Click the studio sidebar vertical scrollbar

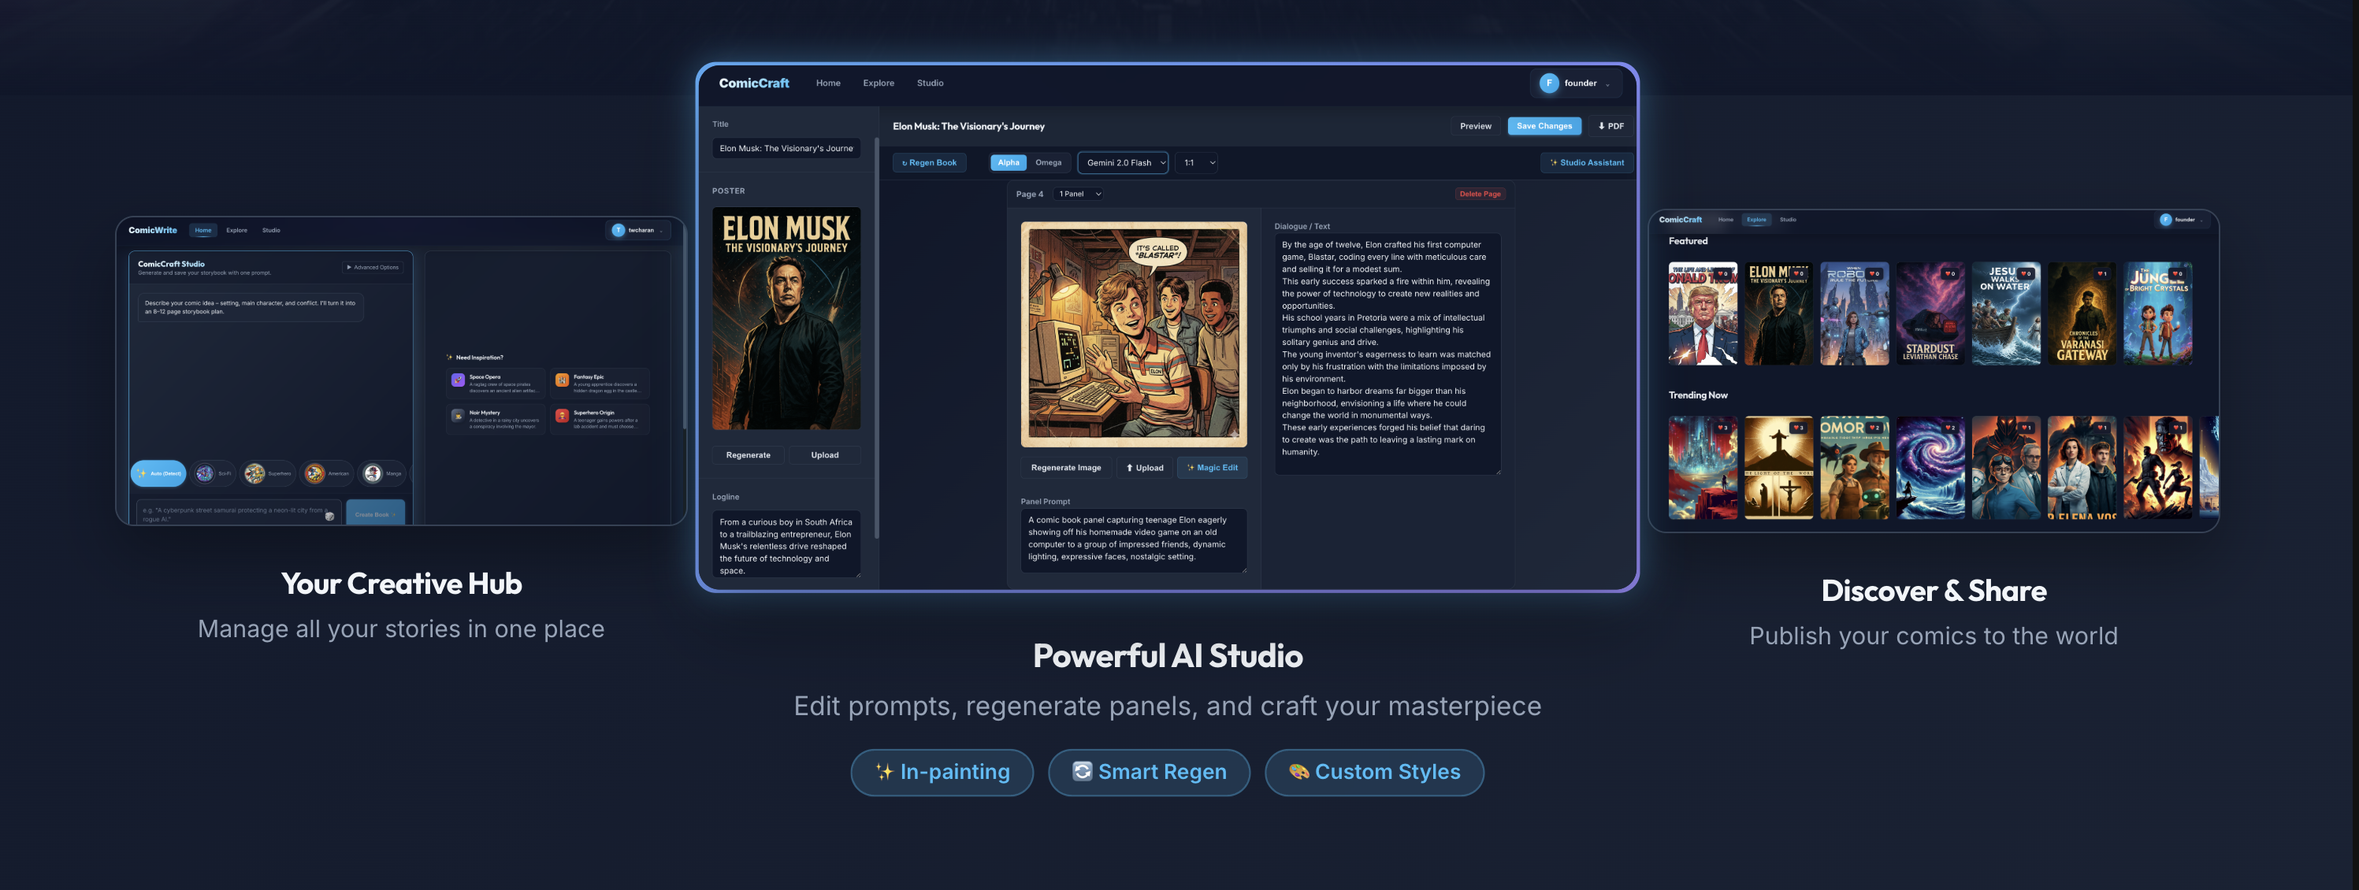876,339
